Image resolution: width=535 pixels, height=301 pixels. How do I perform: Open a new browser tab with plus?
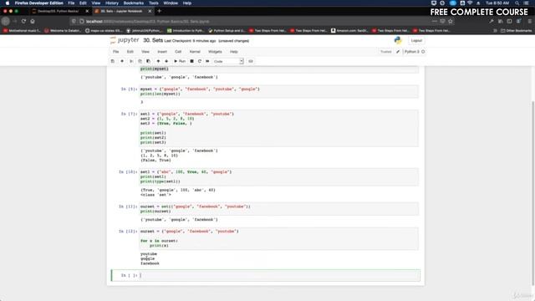pyautogui.click(x=160, y=11)
